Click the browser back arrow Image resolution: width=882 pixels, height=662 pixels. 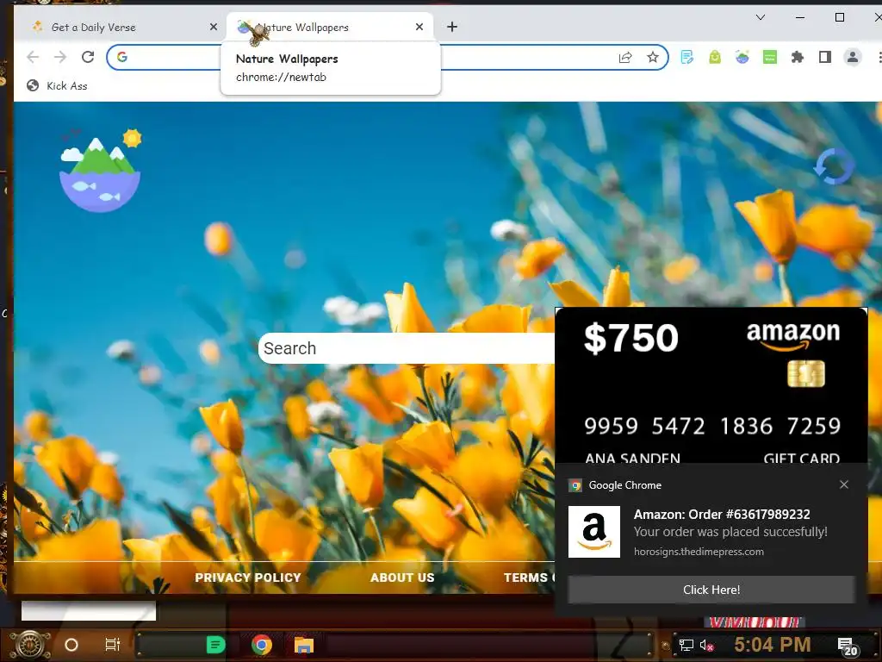pyautogui.click(x=34, y=57)
